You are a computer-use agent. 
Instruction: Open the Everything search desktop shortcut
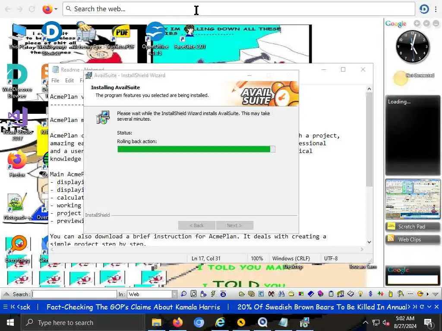[x=17, y=250]
